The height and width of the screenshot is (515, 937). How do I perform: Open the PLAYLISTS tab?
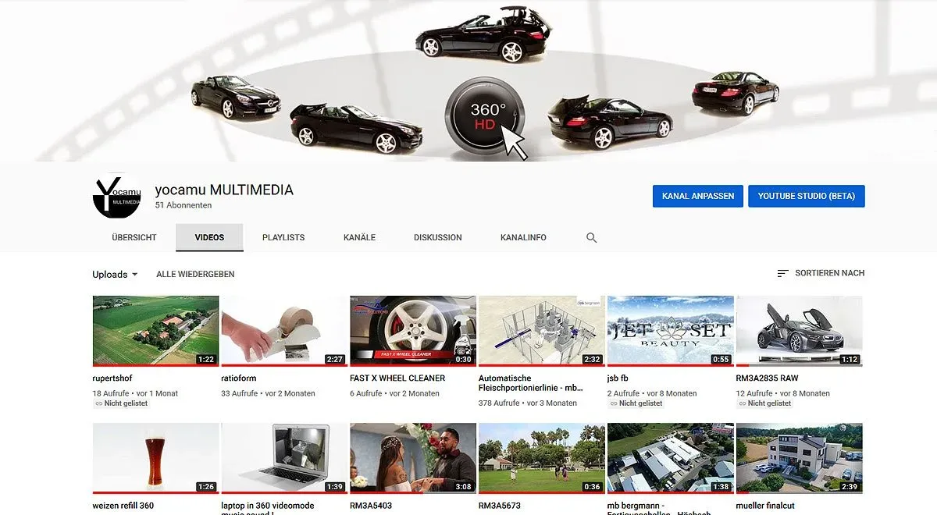[x=283, y=238]
